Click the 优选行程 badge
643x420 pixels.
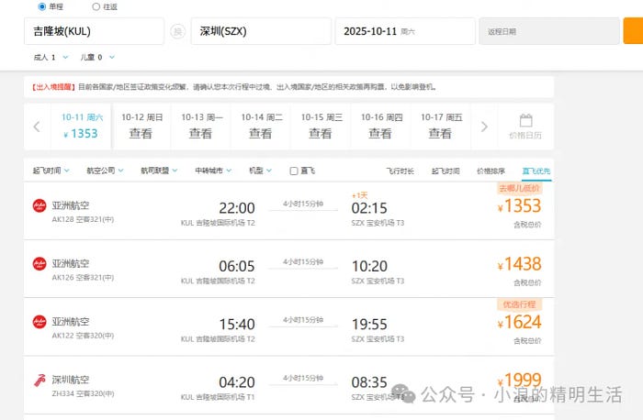(x=519, y=304)
